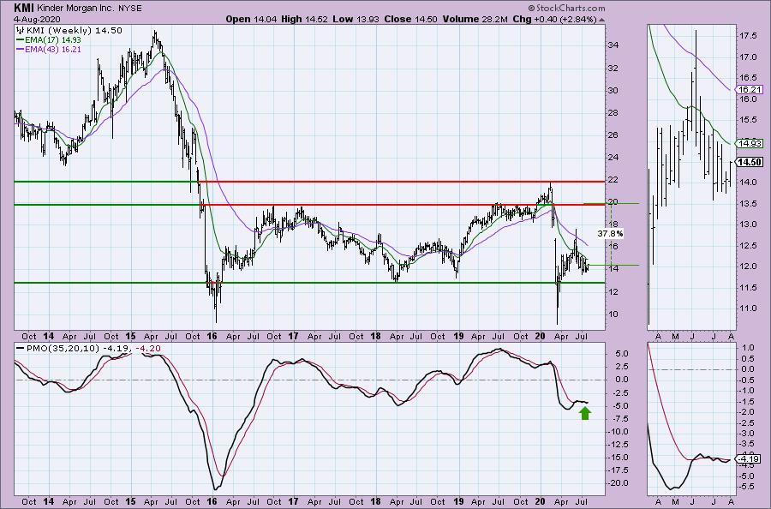The image size is (771, 509).
Task: Click the green up arrow on the PMO panel
Action: [x=584, y=413]
